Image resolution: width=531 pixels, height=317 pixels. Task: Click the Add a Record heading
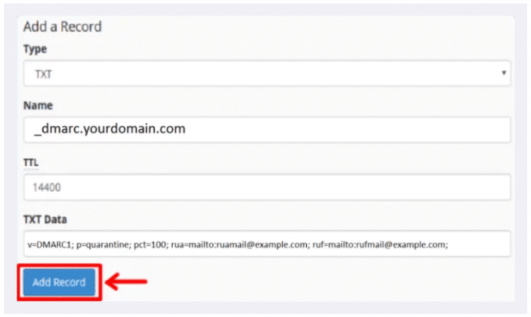[x=62, y=26]
